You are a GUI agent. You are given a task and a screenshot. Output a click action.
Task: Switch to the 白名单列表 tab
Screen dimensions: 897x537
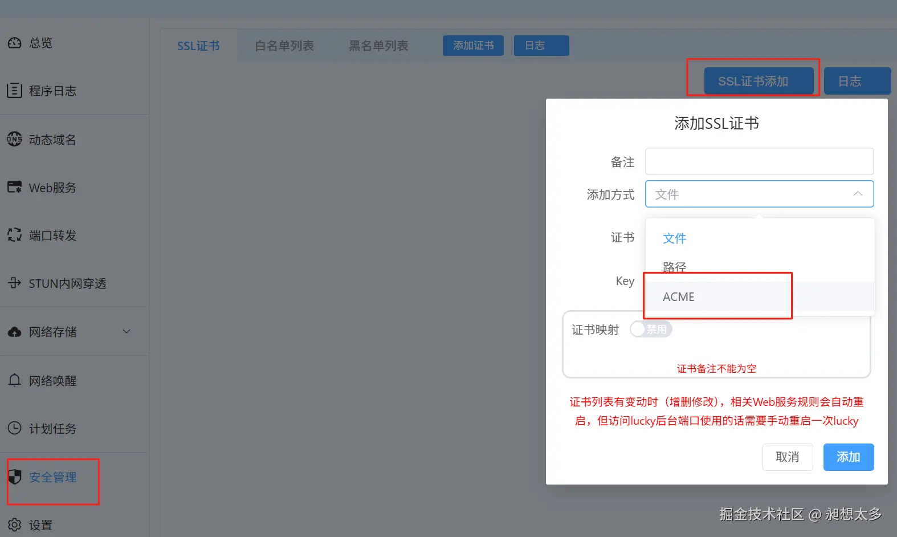(284, 46)
